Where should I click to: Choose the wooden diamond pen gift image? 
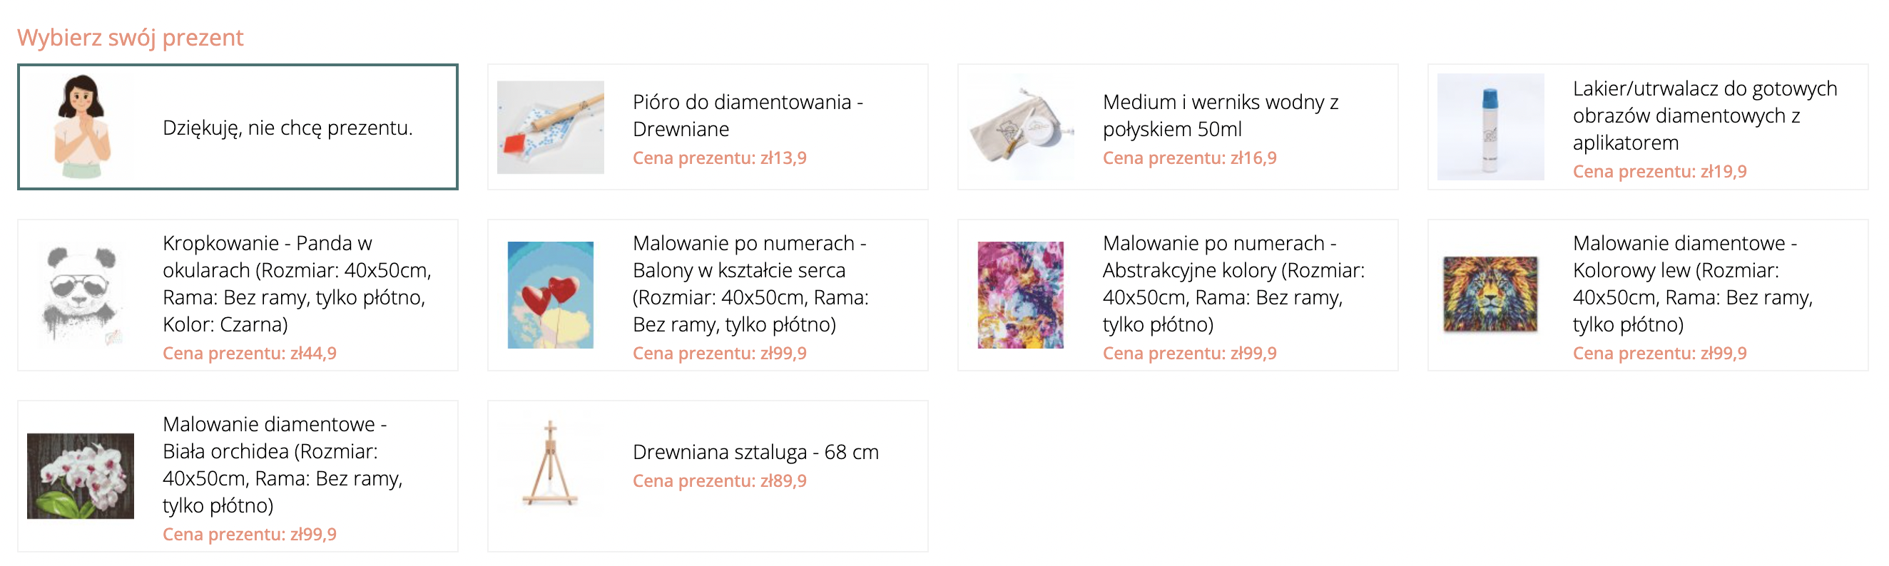pos(550,127)
